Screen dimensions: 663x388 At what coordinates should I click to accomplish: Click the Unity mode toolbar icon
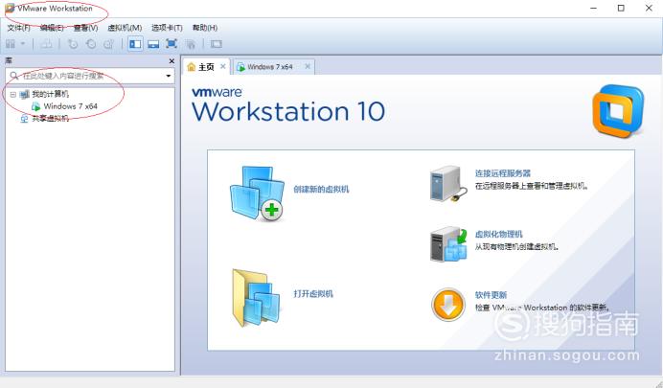click(191, 43)
